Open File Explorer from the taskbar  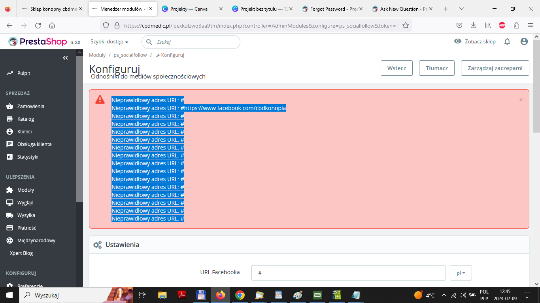pyautogui.click(x=162, y=295)
